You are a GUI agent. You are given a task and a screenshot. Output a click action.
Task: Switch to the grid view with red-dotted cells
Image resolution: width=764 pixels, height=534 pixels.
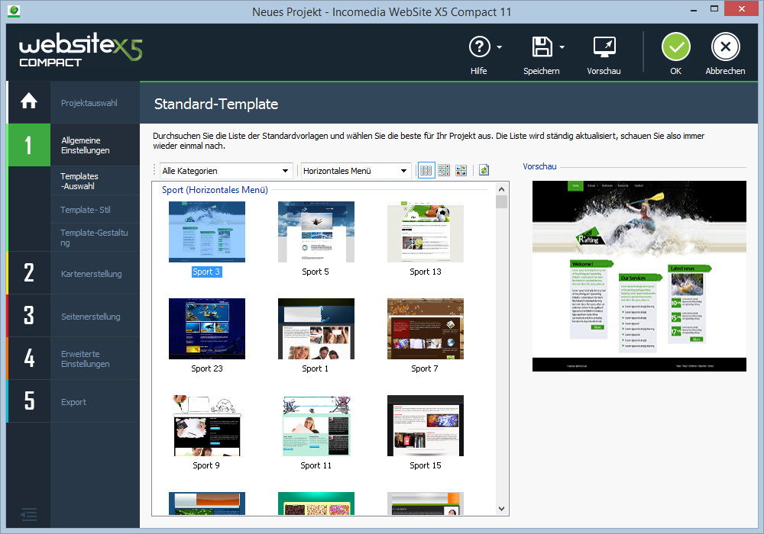pyautogui.click(x=444, y=170)
